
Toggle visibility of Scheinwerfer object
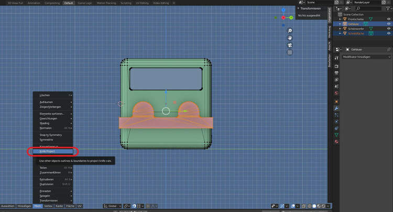(388, 29)
